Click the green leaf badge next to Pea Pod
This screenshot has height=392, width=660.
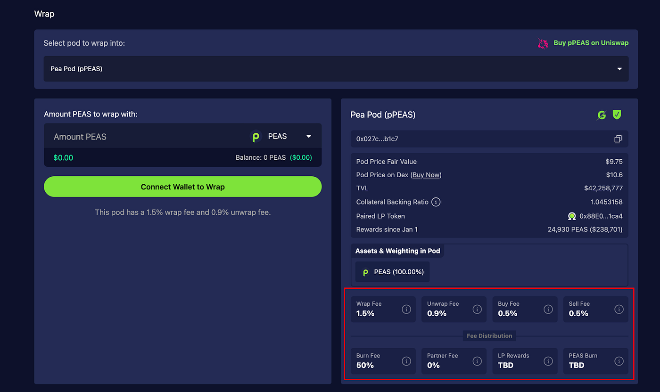601,114
